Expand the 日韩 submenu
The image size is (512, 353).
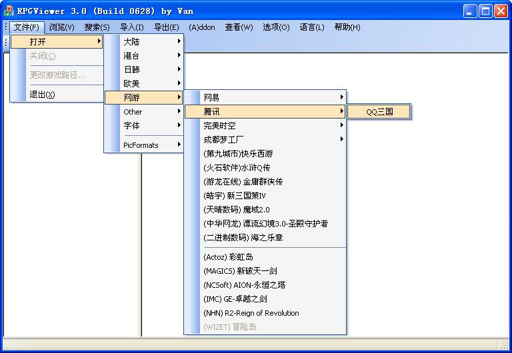[x=144, y=69]
